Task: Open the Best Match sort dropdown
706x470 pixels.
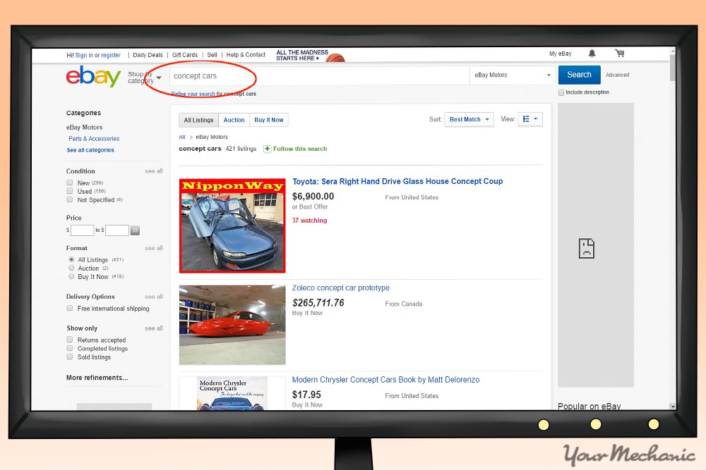Action: click(469, 120)
